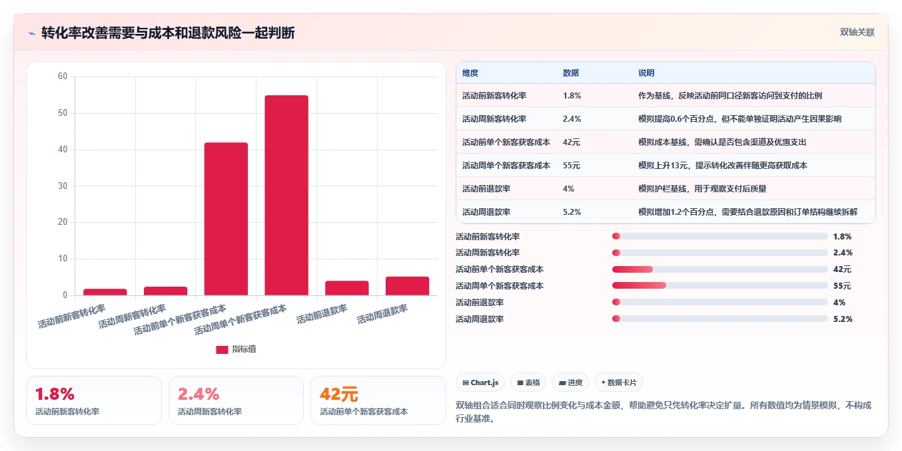Click the 42元 value in the table
Screen dimensions: 902x451
(572, 142)
